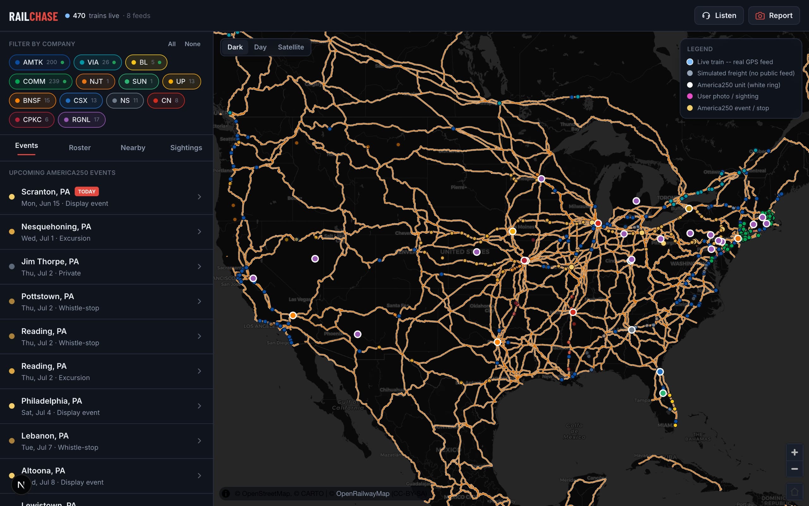Switch to the Sightings tab
Screen dimensions: 809x506
click(186, 148)
